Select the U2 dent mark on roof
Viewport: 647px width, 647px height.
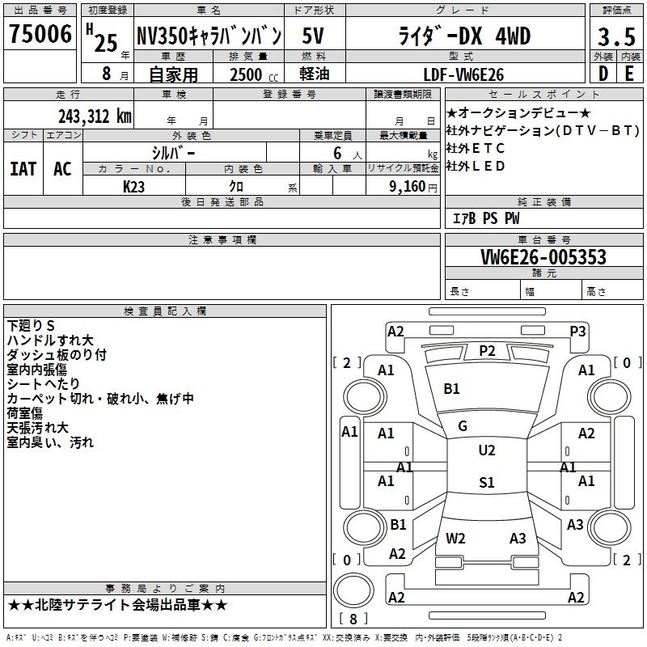point(487,450)
